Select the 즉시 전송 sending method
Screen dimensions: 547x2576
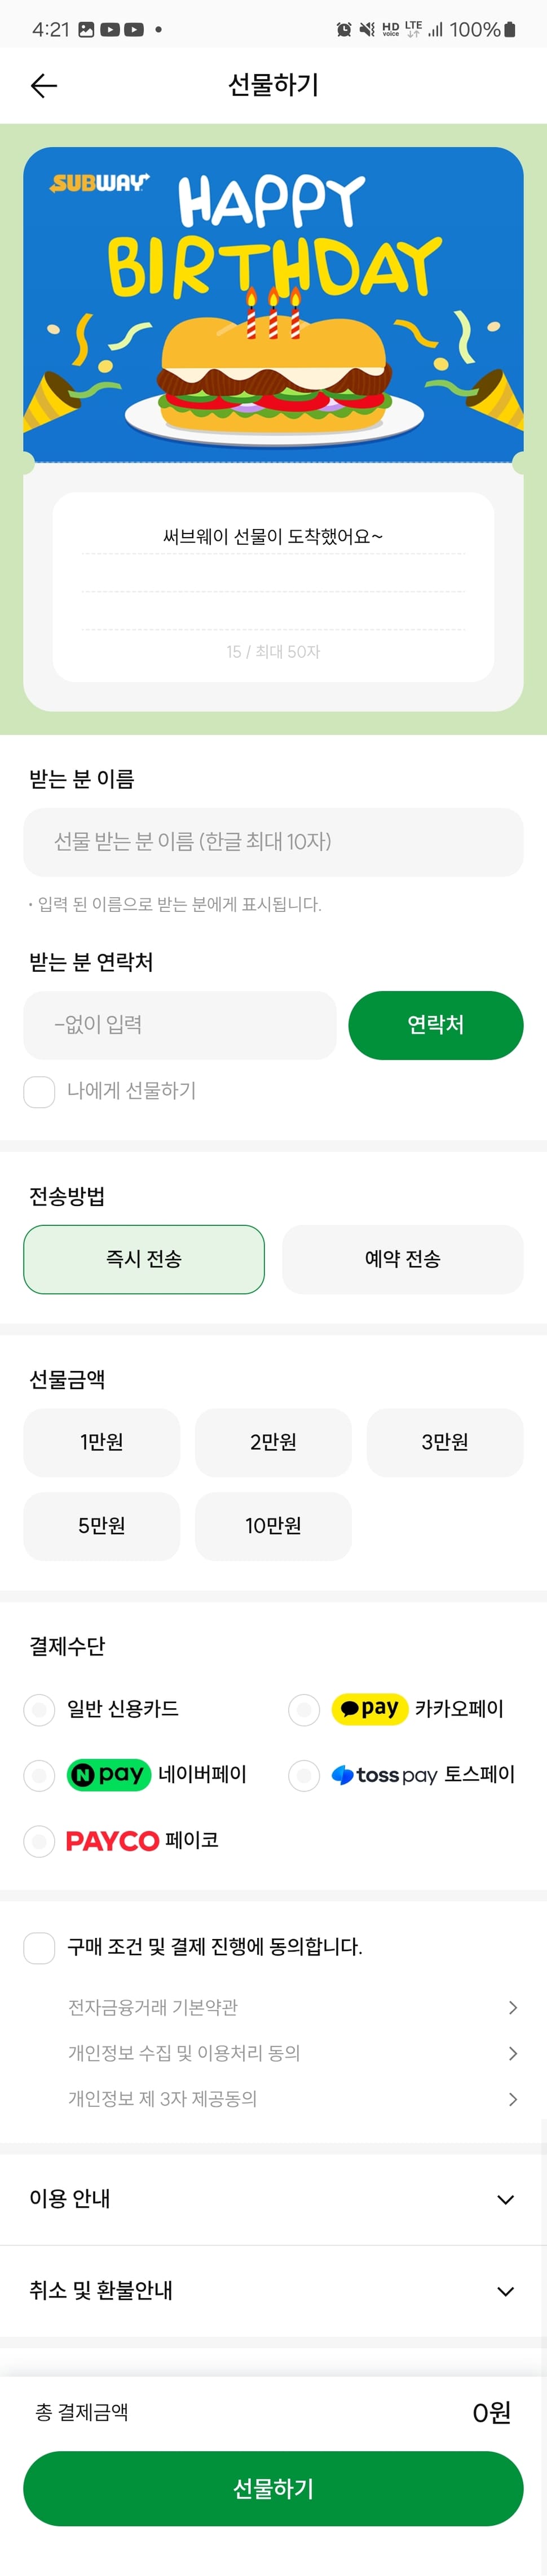click(x=144, y=1259)
